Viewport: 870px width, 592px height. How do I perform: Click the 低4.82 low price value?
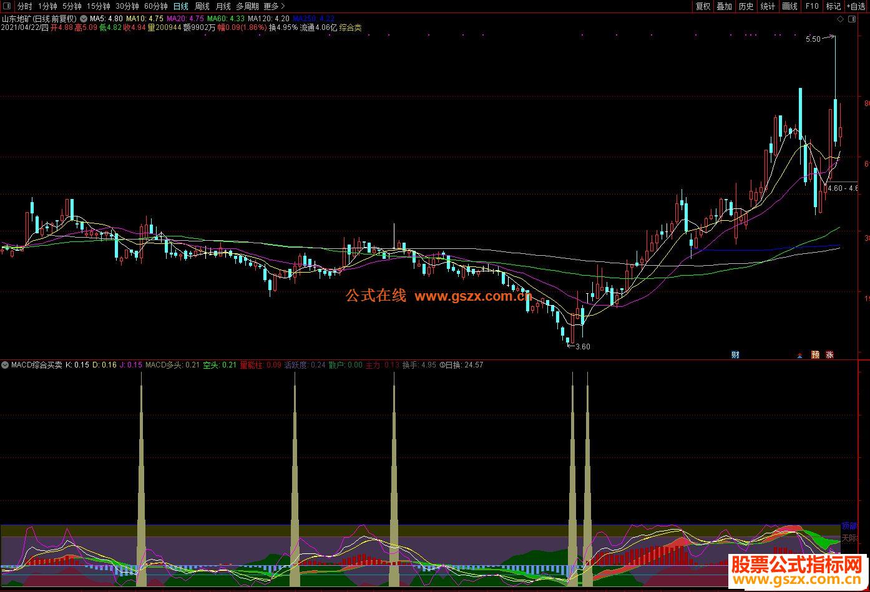[110, 28]
